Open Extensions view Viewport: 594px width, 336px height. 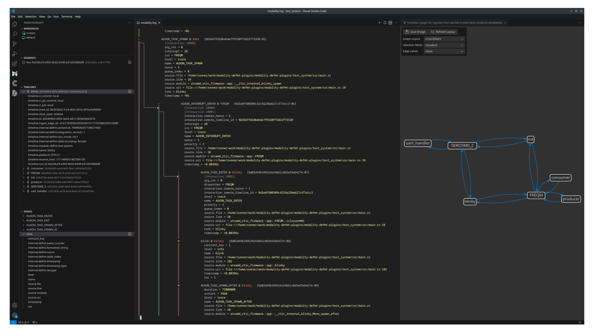tap(15, 64)
